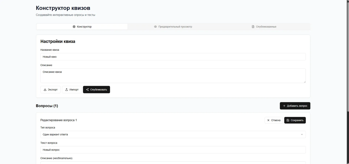The image size is (349, 164).
Task: Cancel editing with Отмена button
Action: 274,120
